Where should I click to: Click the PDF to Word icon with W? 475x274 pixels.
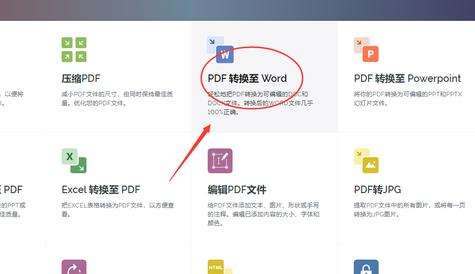(220, 50)
